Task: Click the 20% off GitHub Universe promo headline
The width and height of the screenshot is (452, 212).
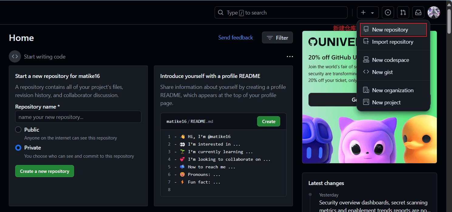Action: [333, 57]
